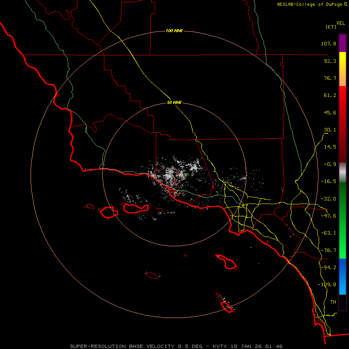Pick the purple segment of the color bar
The height and width of the screenshot is (349, 349).
point(342,43)
